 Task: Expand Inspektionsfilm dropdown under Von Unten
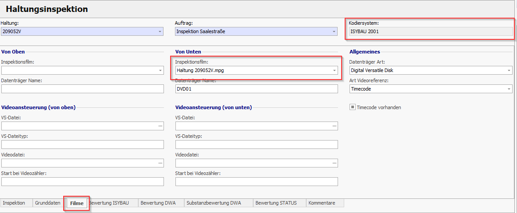[x=334, y=70]
